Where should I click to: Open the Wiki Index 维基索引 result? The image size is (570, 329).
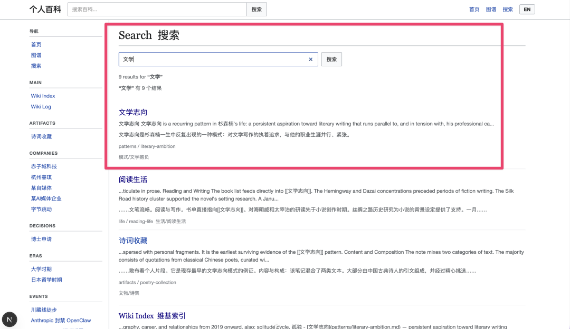(152, 316)
